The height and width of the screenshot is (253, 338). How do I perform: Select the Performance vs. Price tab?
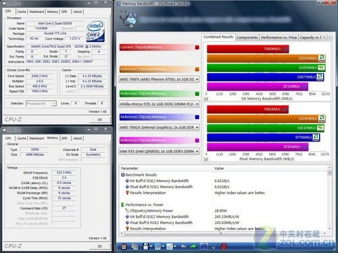pyautogui.click(x=279, y=37)
